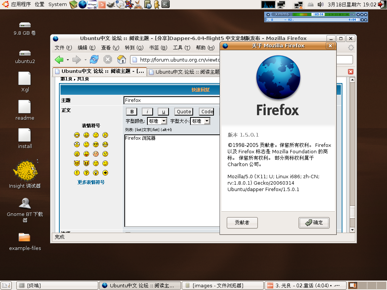Go to the Firefox home page icon

[121, 59]
